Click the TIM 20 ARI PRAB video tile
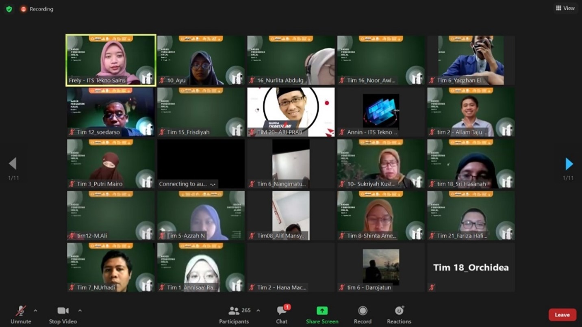Screen dimensions: 582x327 [291, 112]
